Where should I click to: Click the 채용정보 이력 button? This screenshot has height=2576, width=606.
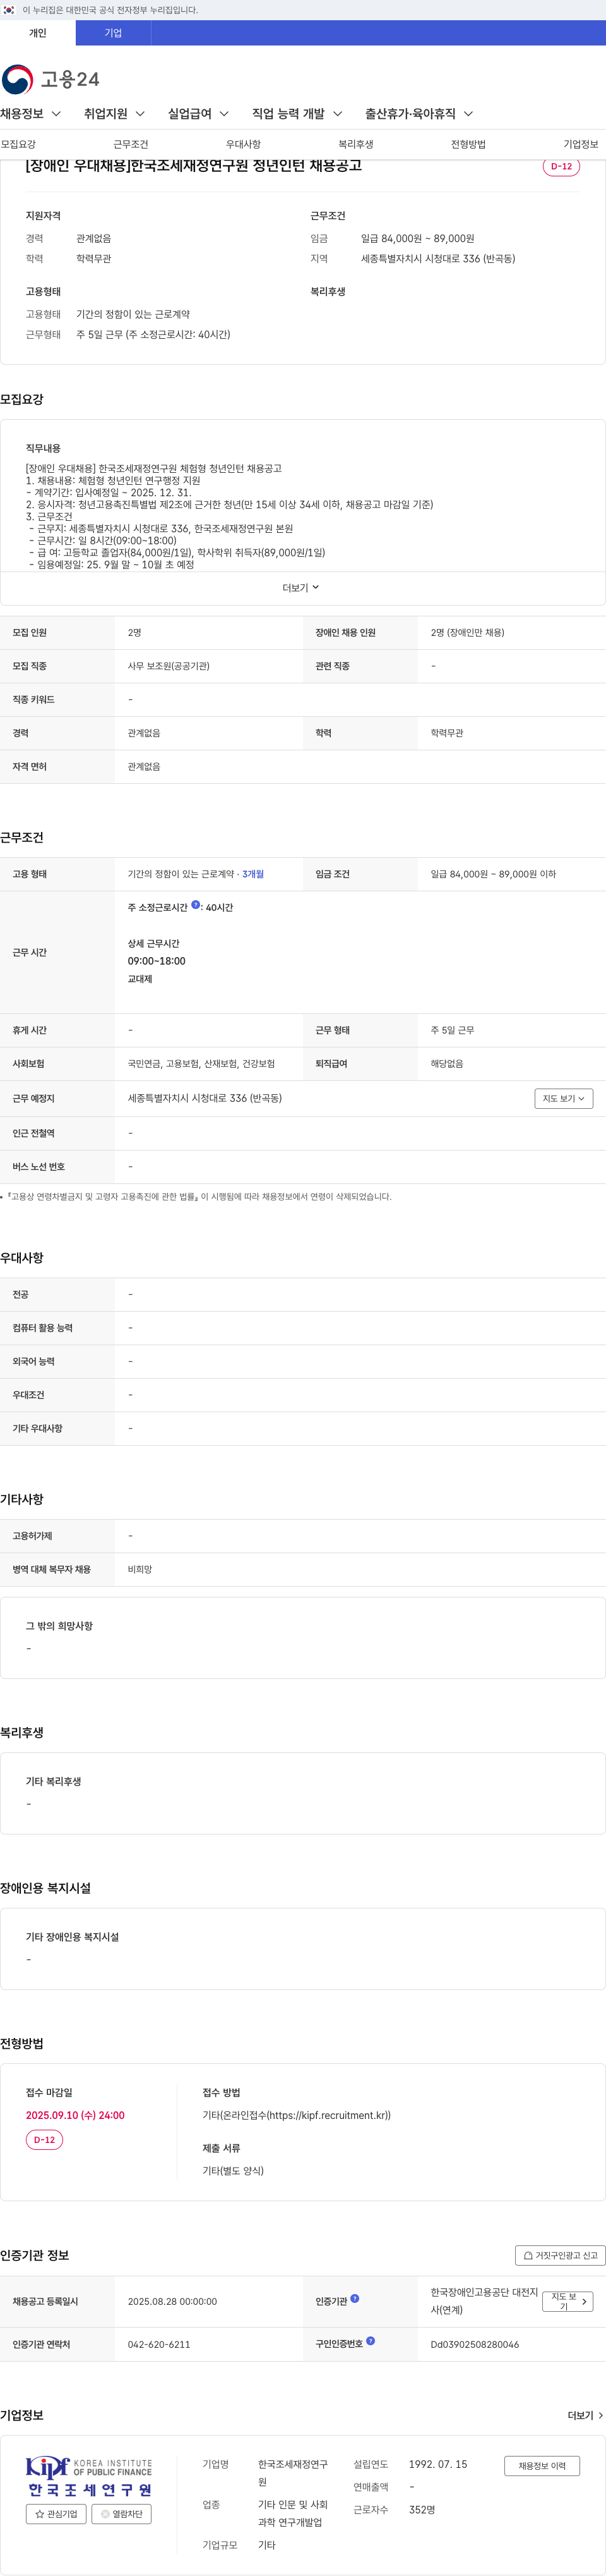click(x=542, y=2466)
